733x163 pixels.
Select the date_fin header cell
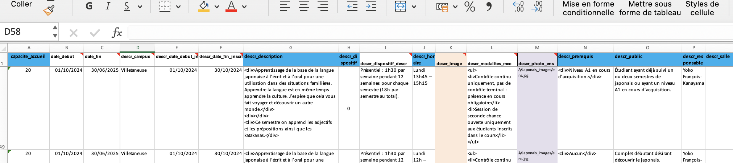[x=102, y=59]
